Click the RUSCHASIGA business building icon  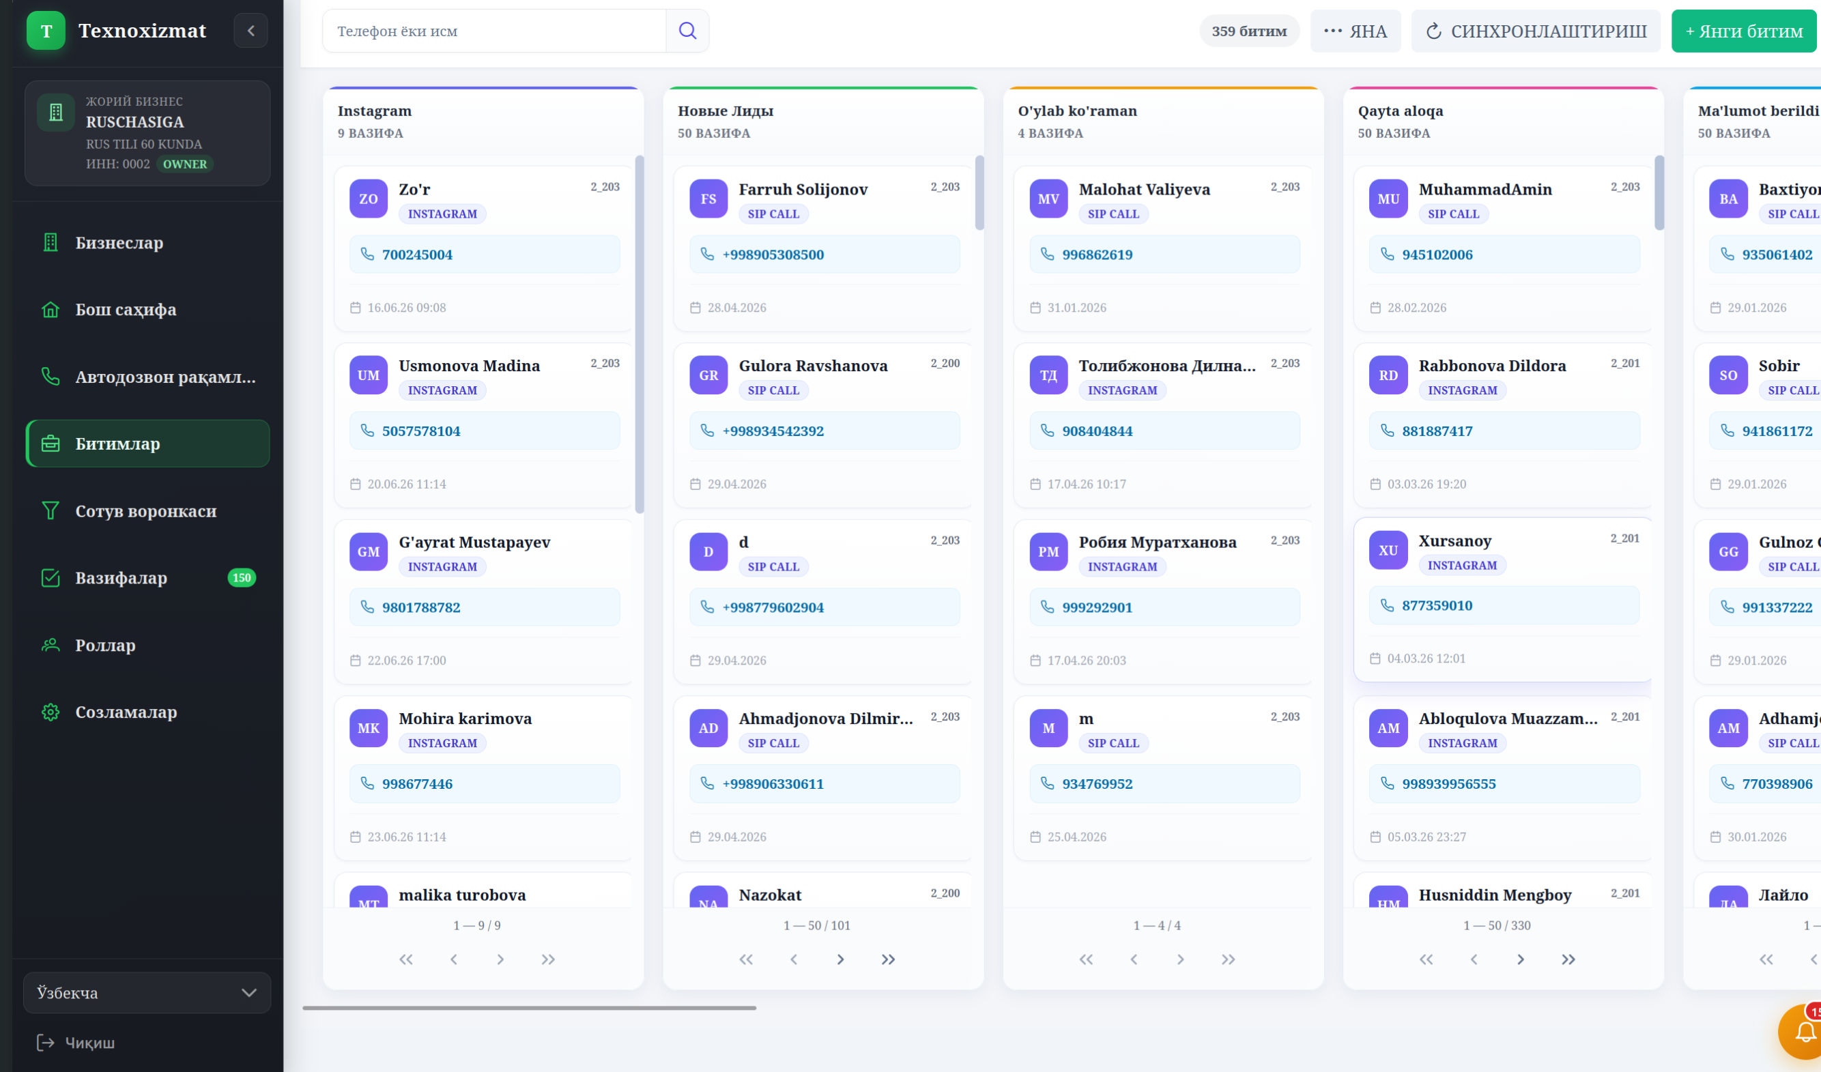[56, 113]
